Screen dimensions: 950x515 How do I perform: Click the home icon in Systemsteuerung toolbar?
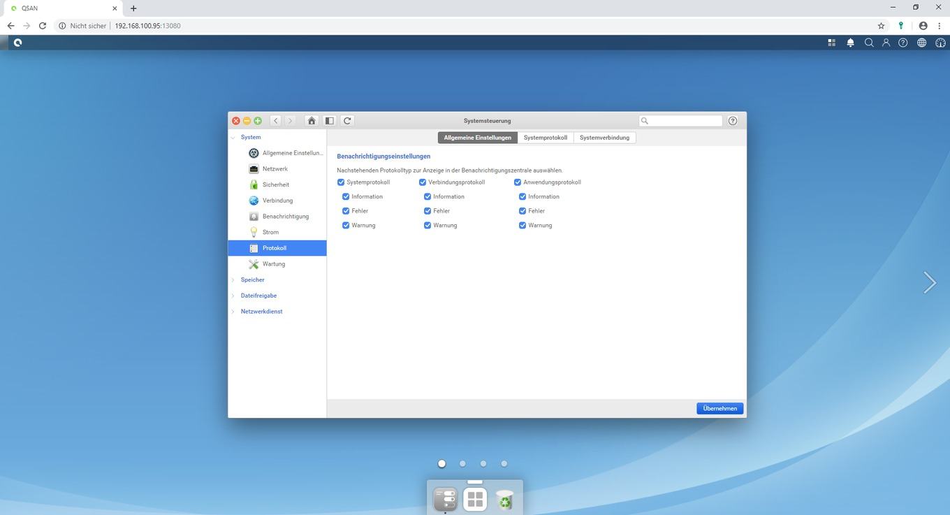(312, 121)
